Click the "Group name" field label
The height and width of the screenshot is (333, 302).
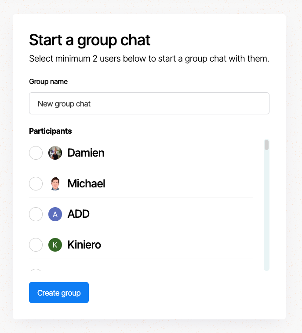pyautogui.click(x=48, y=81)
